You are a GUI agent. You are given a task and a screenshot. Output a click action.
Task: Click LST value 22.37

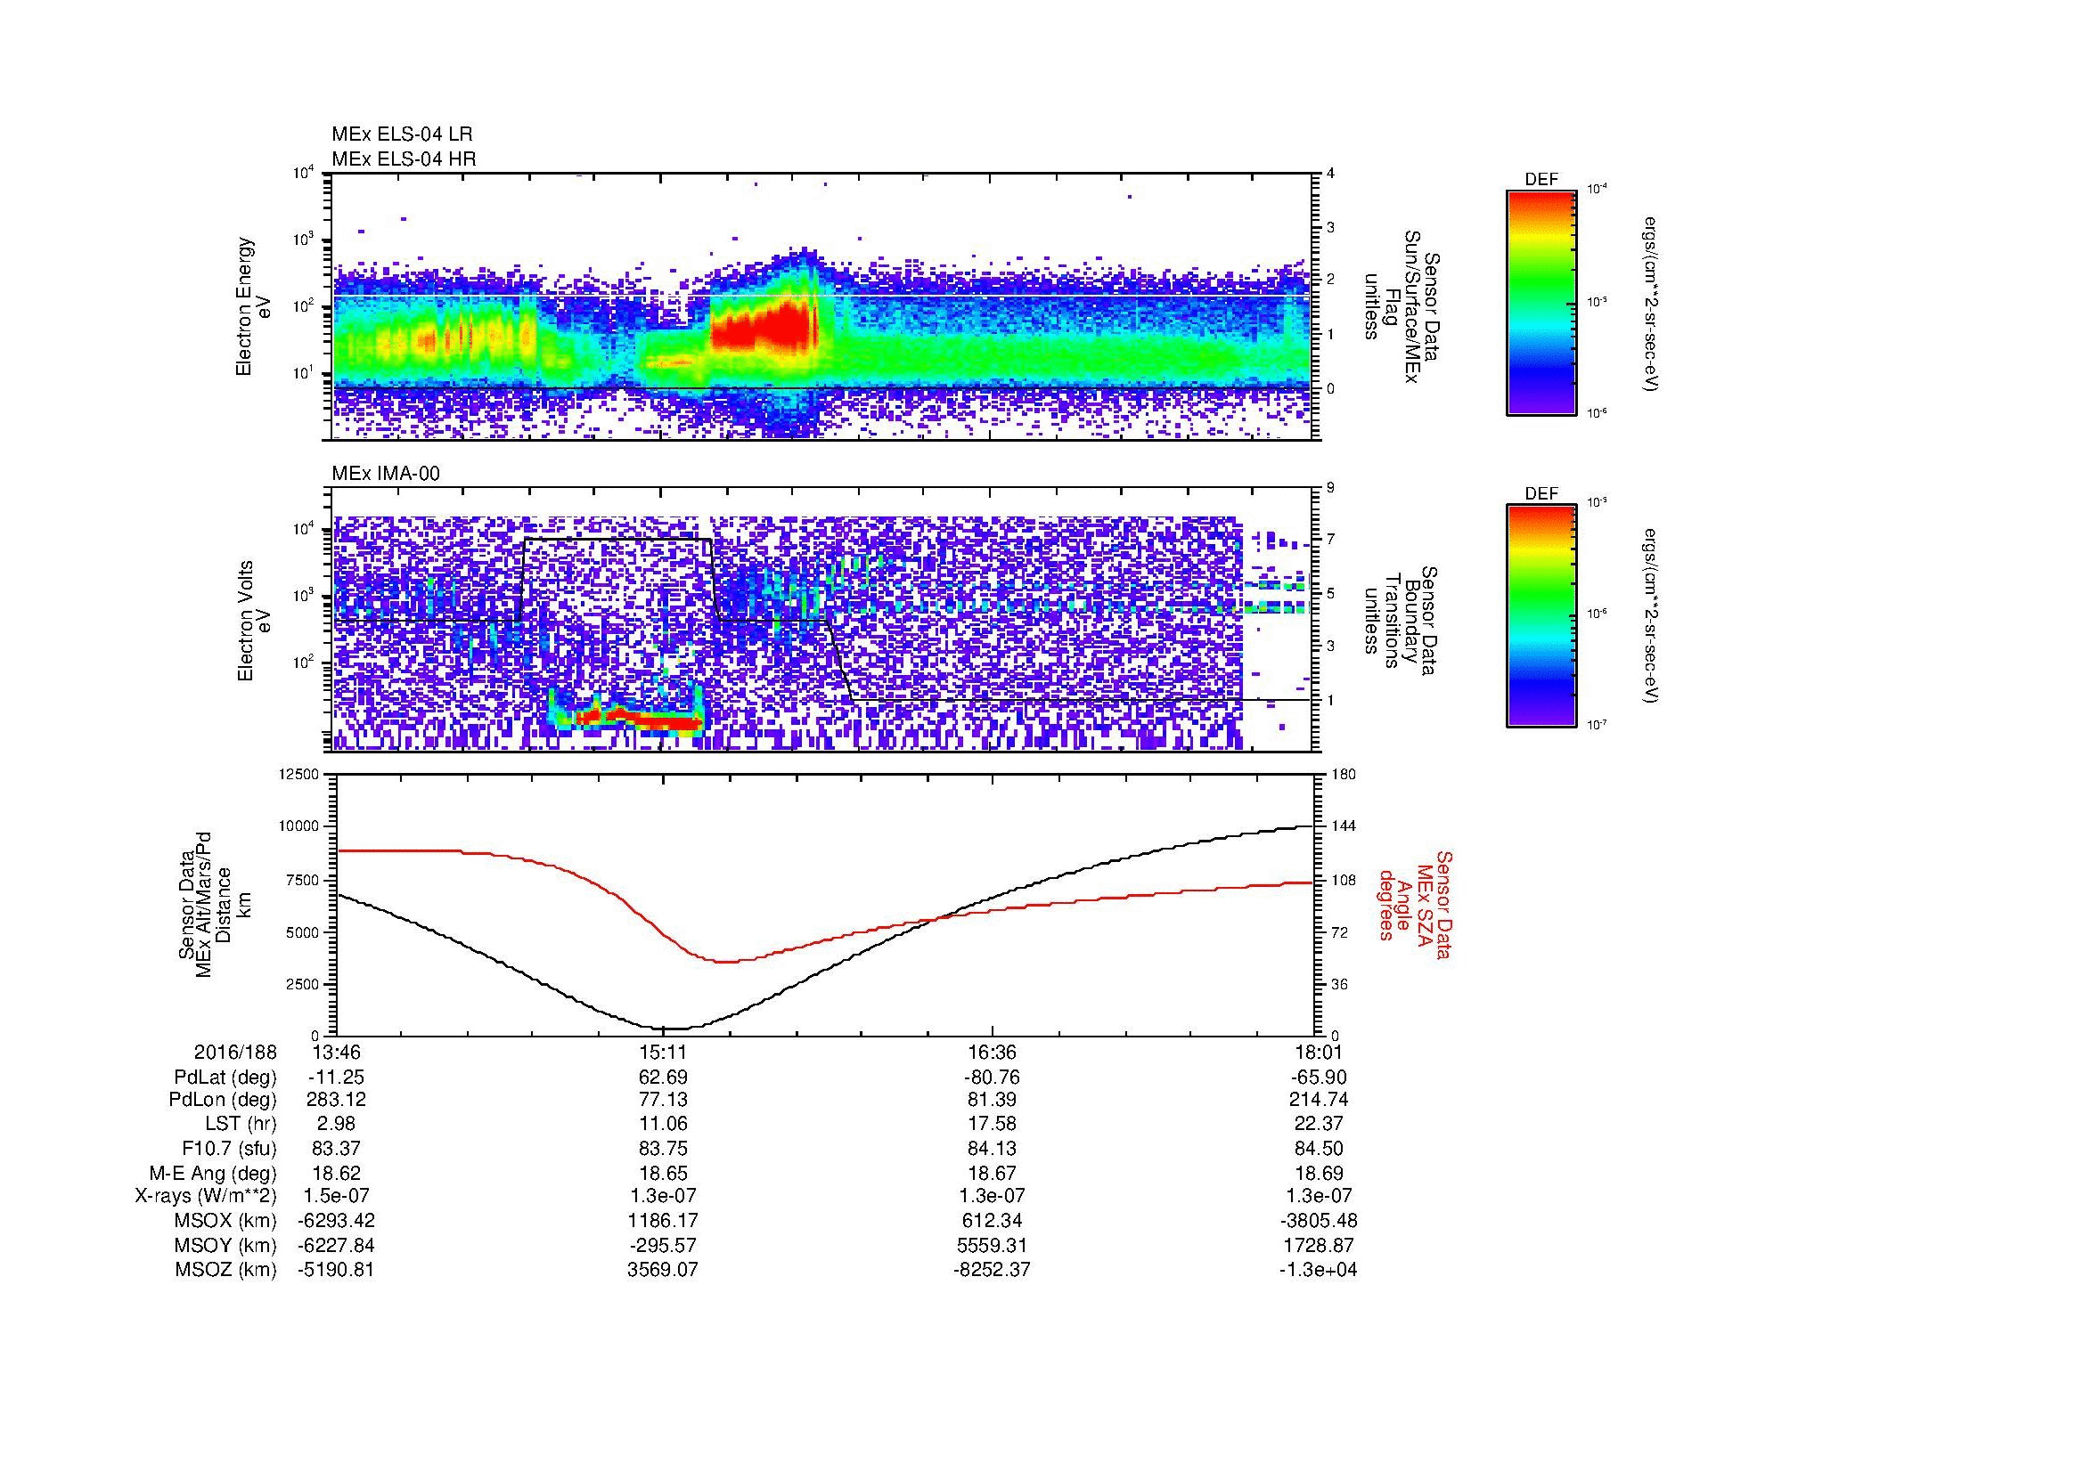[1319, 1125]
